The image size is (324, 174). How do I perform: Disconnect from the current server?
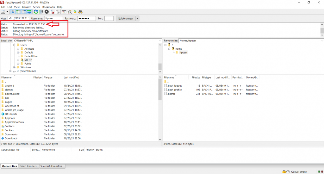pyautogui.click(x=52, y=12)
